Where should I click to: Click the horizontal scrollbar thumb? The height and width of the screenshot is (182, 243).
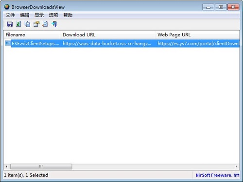click(x=41, y=166)
